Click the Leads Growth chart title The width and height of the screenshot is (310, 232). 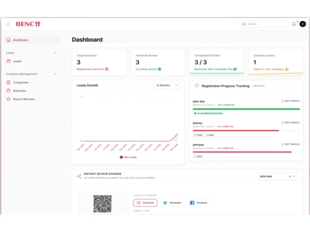(87, 85)
